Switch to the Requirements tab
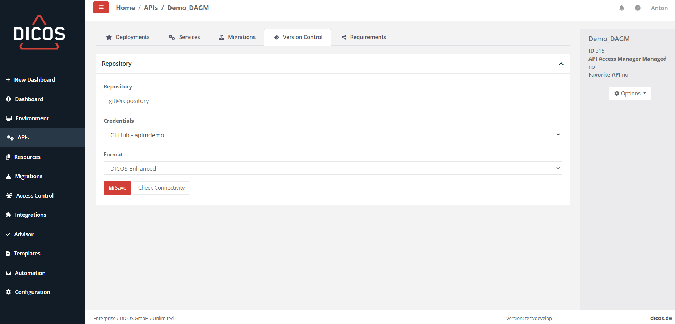 click(x=364, y=37)
